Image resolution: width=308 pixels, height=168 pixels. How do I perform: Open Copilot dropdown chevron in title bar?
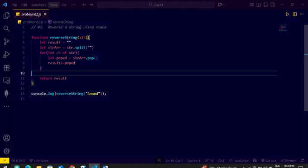click(225, 5)
